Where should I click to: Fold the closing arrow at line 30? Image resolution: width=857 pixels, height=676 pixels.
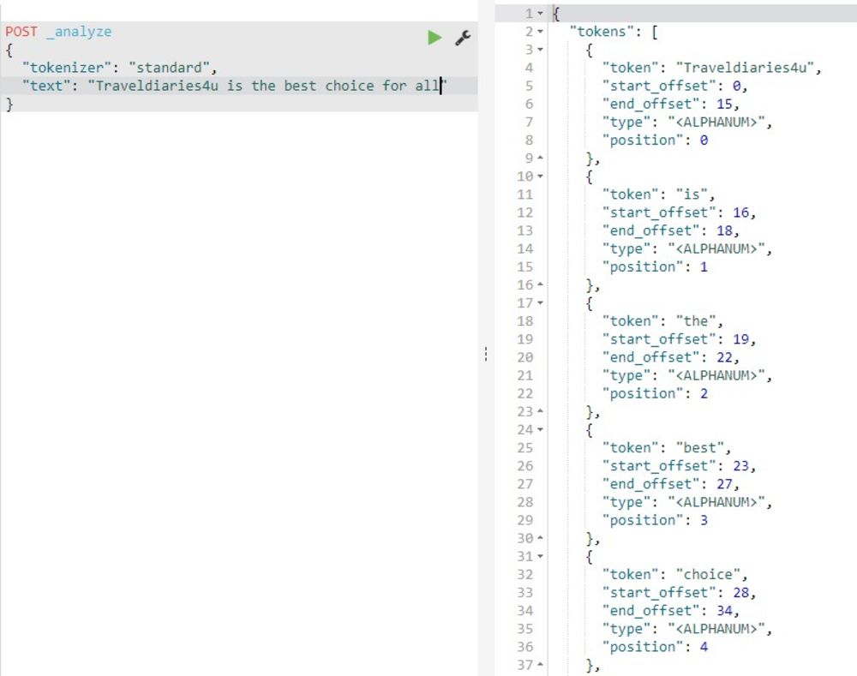coord(540,538)
